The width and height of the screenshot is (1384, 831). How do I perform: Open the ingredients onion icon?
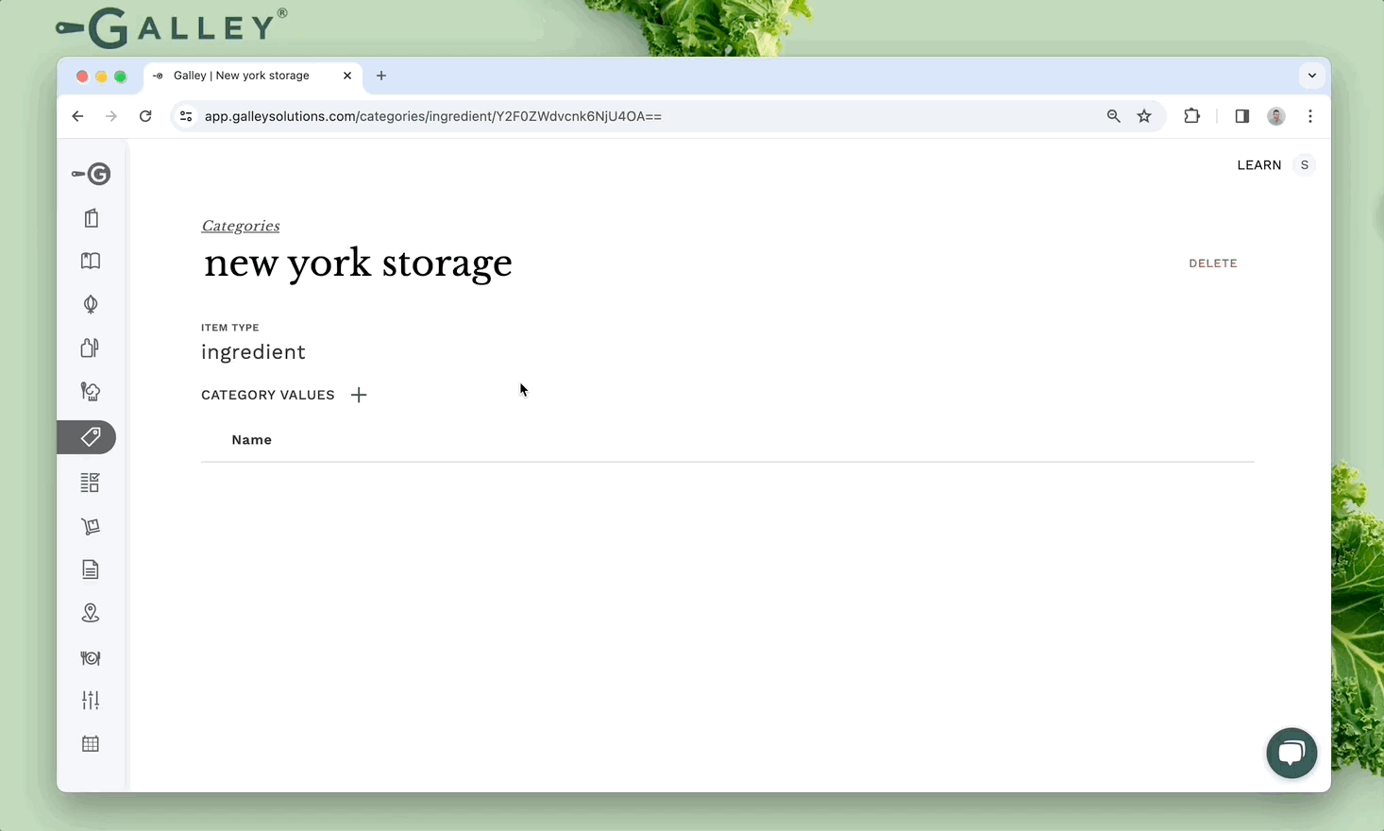91,304
